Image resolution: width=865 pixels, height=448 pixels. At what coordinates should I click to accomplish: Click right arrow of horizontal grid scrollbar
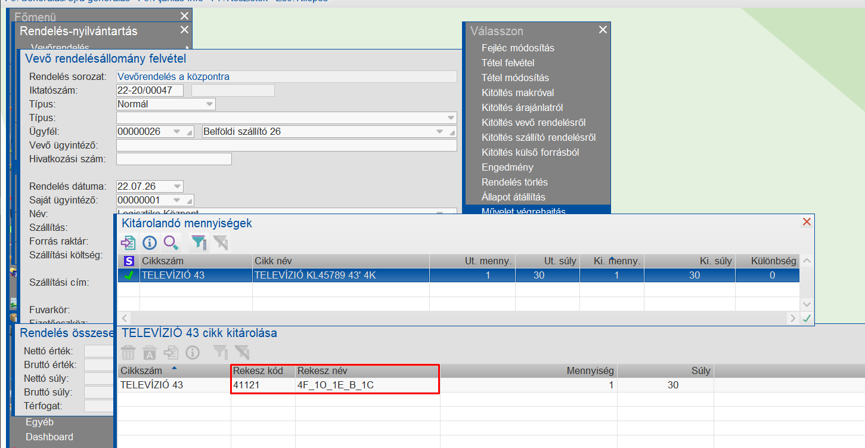pyautogui.click(x=793, y=318)
